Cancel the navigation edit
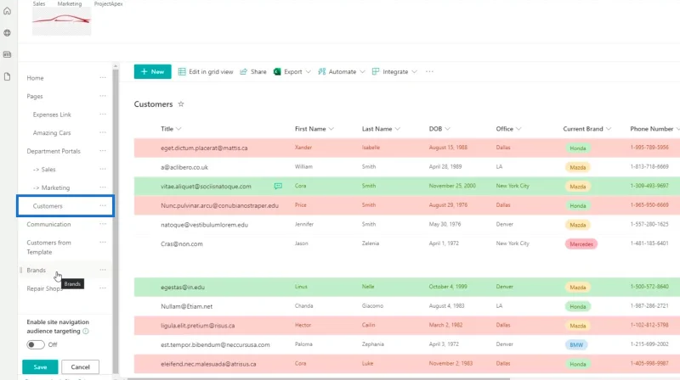The height and width of the screenshot is (380, 680). (x=80, y=366)
